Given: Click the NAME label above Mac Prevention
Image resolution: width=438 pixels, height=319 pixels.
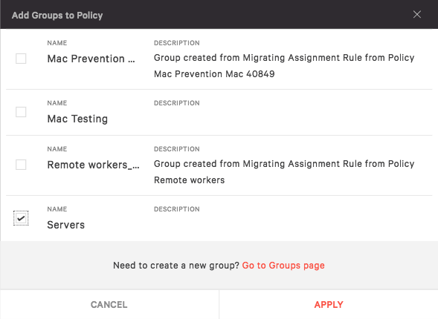Looking at the screenshot, I should tap(57, 43).
